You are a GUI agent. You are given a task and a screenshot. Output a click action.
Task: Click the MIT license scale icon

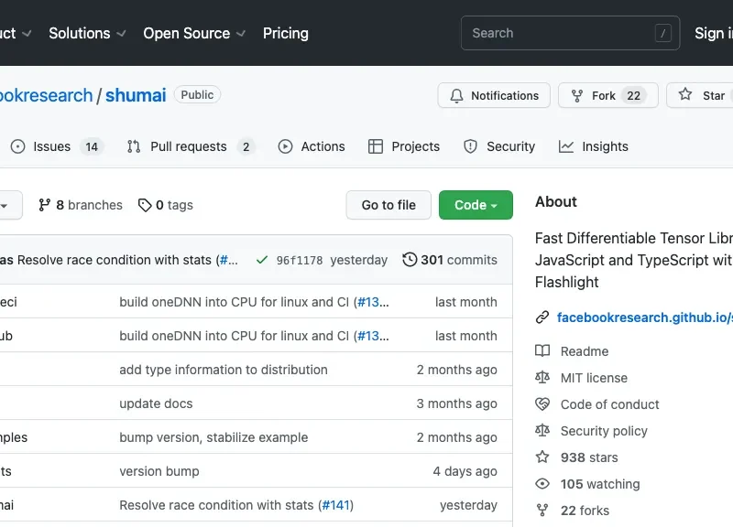click(x=542, y=378)
